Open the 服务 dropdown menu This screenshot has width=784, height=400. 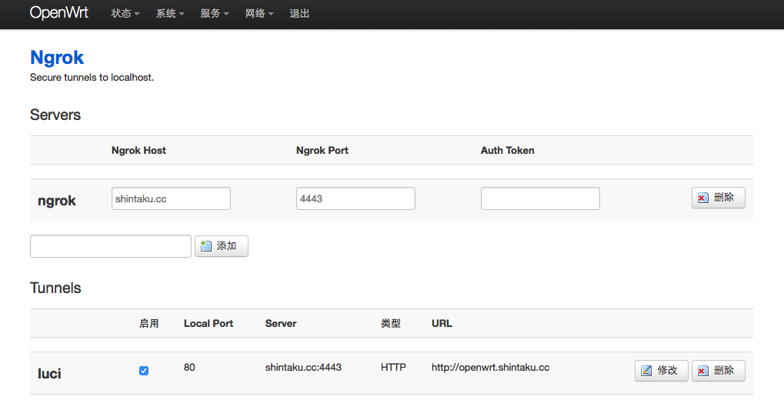pos(215,14)
